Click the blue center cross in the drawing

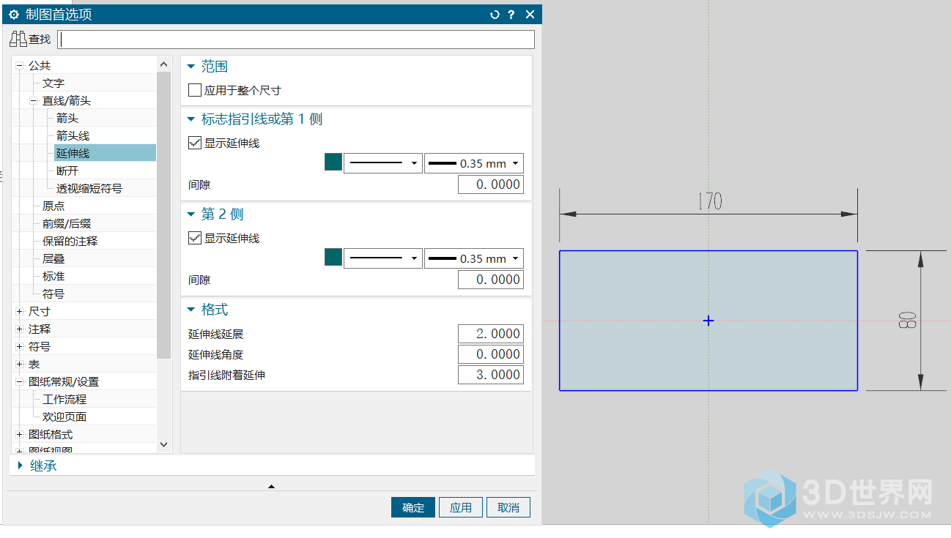pyautogui.click(x=708, y=321)
